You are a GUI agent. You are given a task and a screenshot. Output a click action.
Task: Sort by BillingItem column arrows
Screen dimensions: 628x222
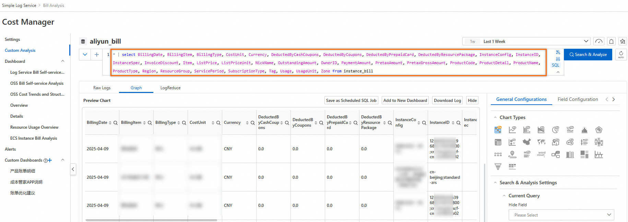tap(144, 123)
